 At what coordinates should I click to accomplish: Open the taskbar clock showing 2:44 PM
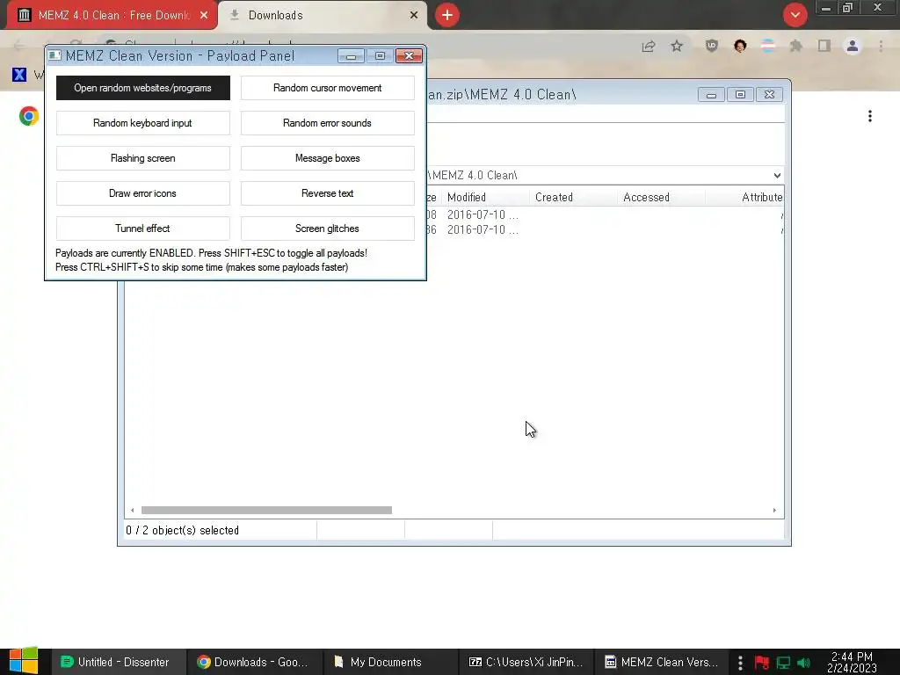tap(852, 662)
